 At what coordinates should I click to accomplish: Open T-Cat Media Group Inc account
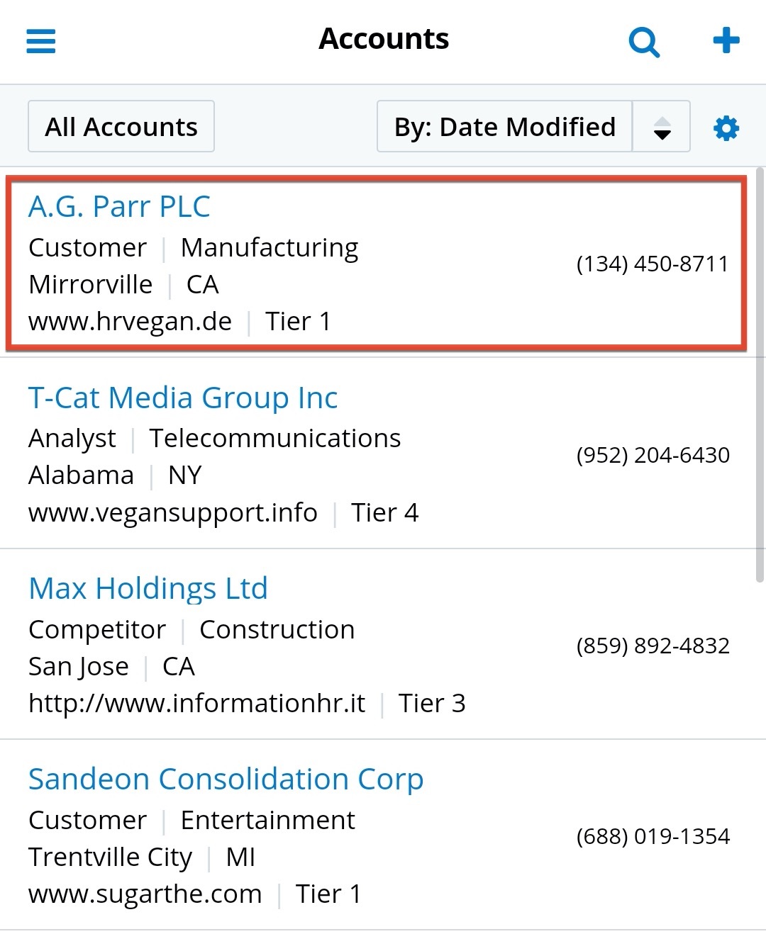[183, 398]
